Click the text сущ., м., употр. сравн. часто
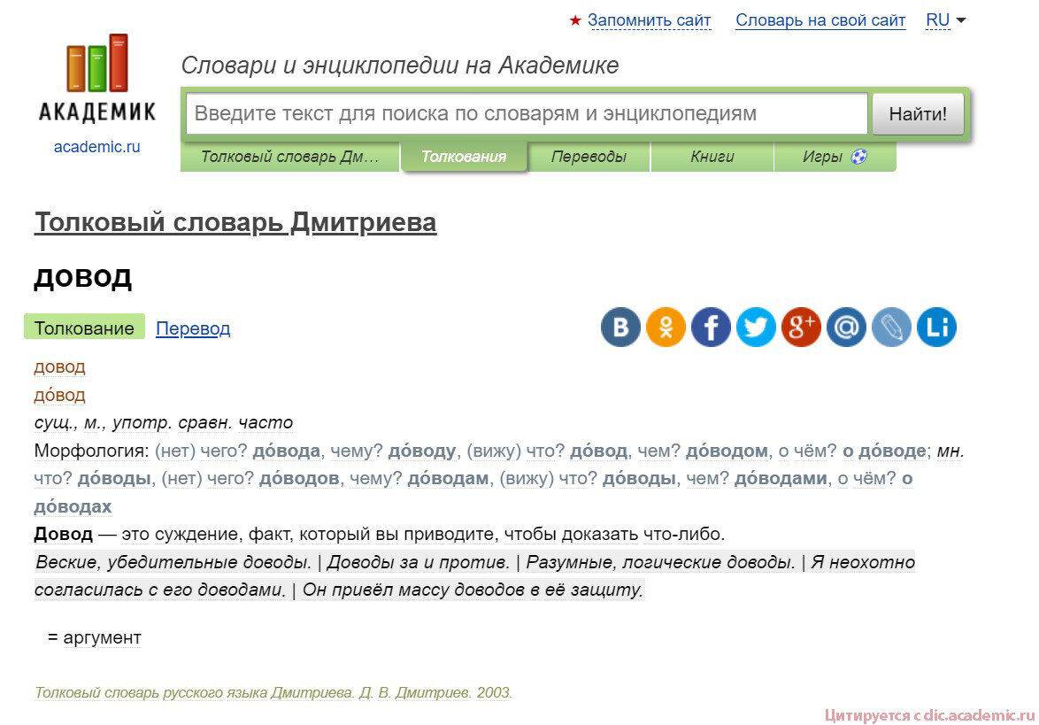This screenshot has height=725, width=1039. point(164,422)
